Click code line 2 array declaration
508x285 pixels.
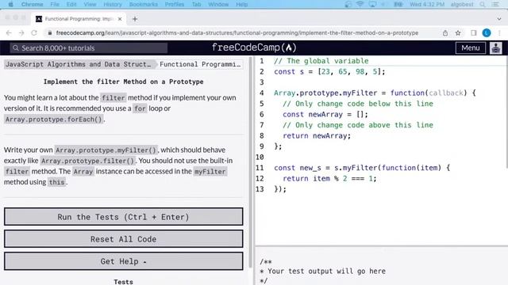coord(329,72)
